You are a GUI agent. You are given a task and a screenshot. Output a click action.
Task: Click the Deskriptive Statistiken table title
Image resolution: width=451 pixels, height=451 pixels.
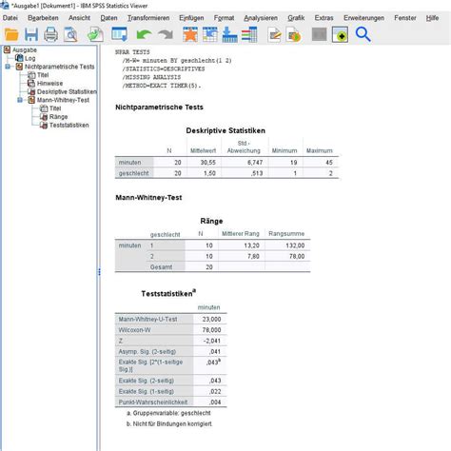click(225, 130)
